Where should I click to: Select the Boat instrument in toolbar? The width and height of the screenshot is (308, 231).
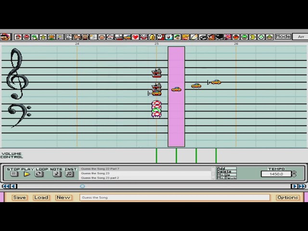point(119,37)
